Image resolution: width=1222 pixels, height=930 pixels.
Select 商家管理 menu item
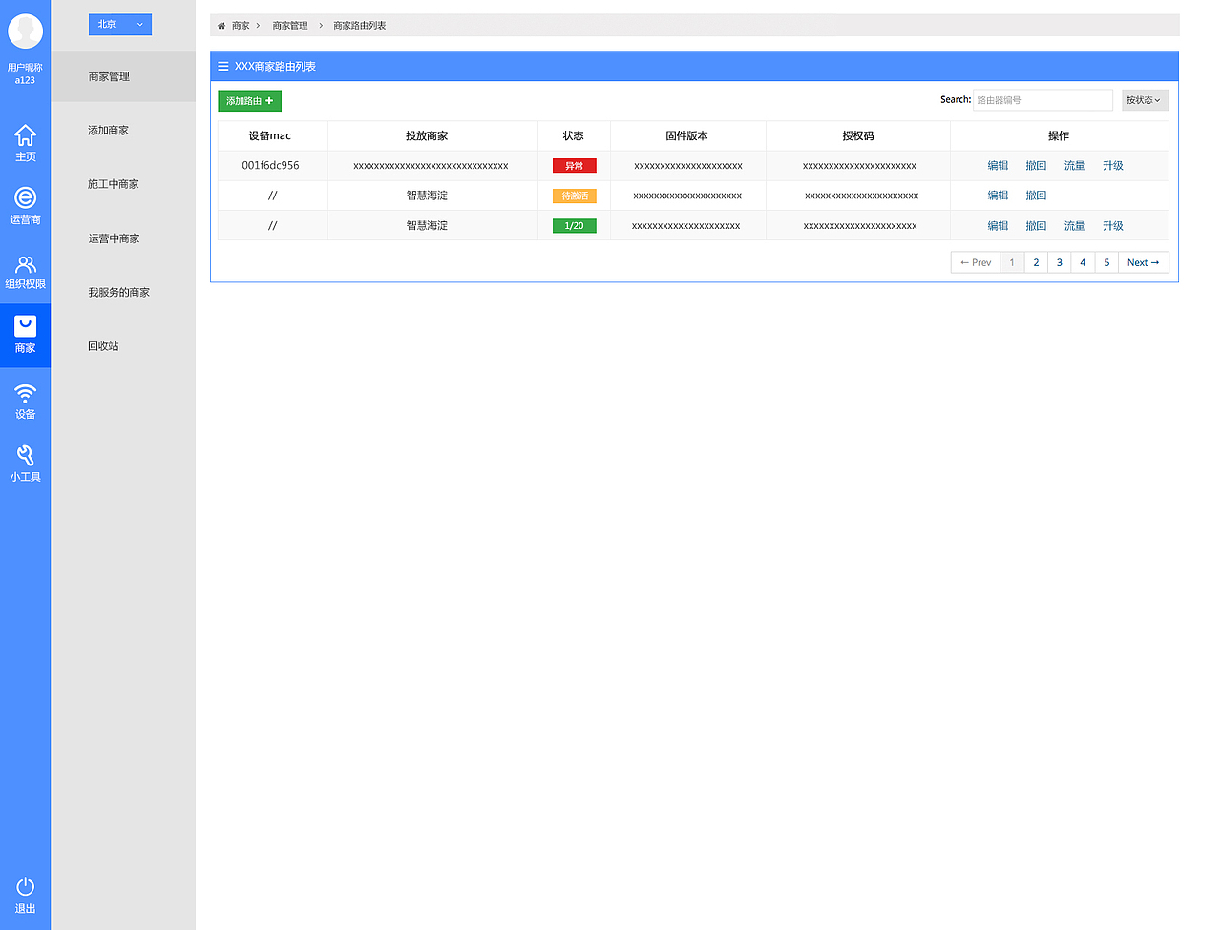(123, 76)
